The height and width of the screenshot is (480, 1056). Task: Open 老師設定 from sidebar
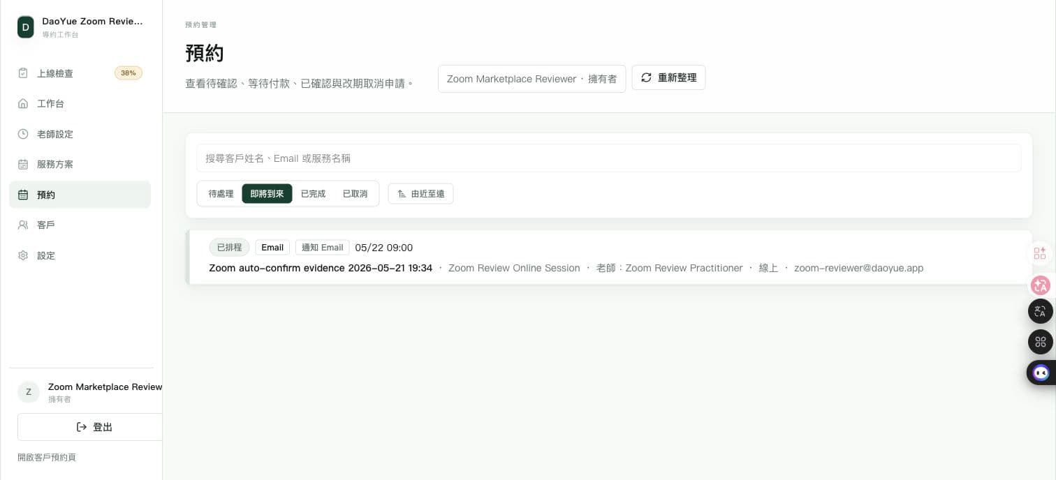pyautogui.click(x=80, y=134)
